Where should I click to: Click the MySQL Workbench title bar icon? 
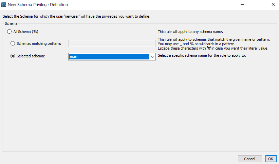tap(3, 4)
